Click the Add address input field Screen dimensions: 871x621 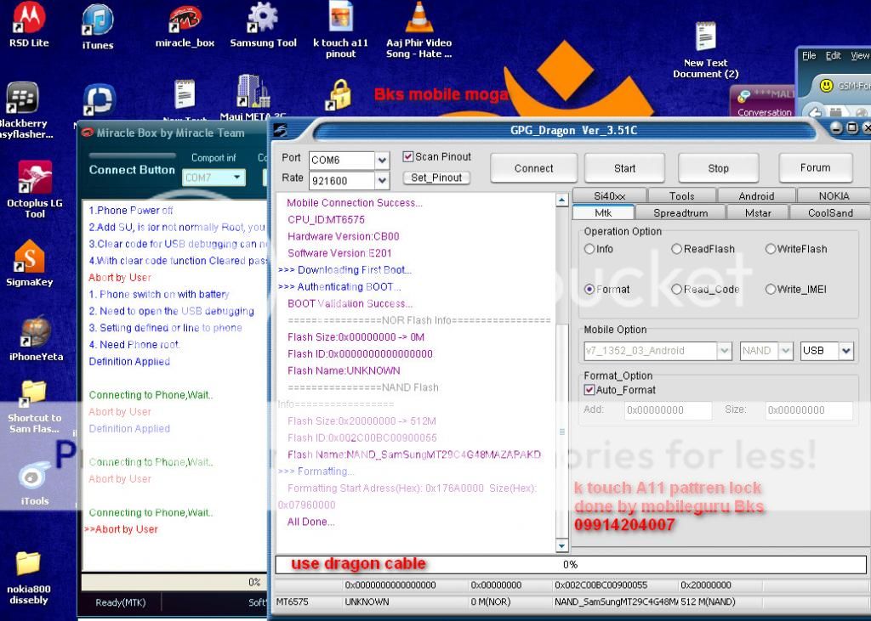pyautogui.click(x=668, y=410)
